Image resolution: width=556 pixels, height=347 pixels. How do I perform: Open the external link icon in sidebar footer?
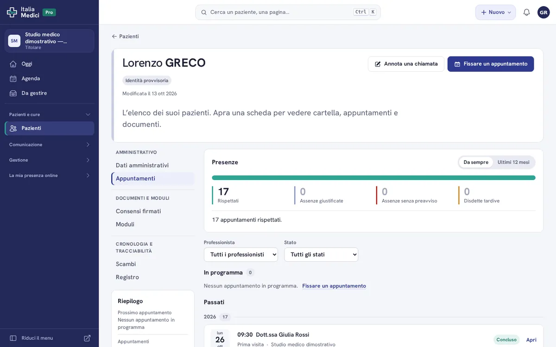(x=87, y=338)
